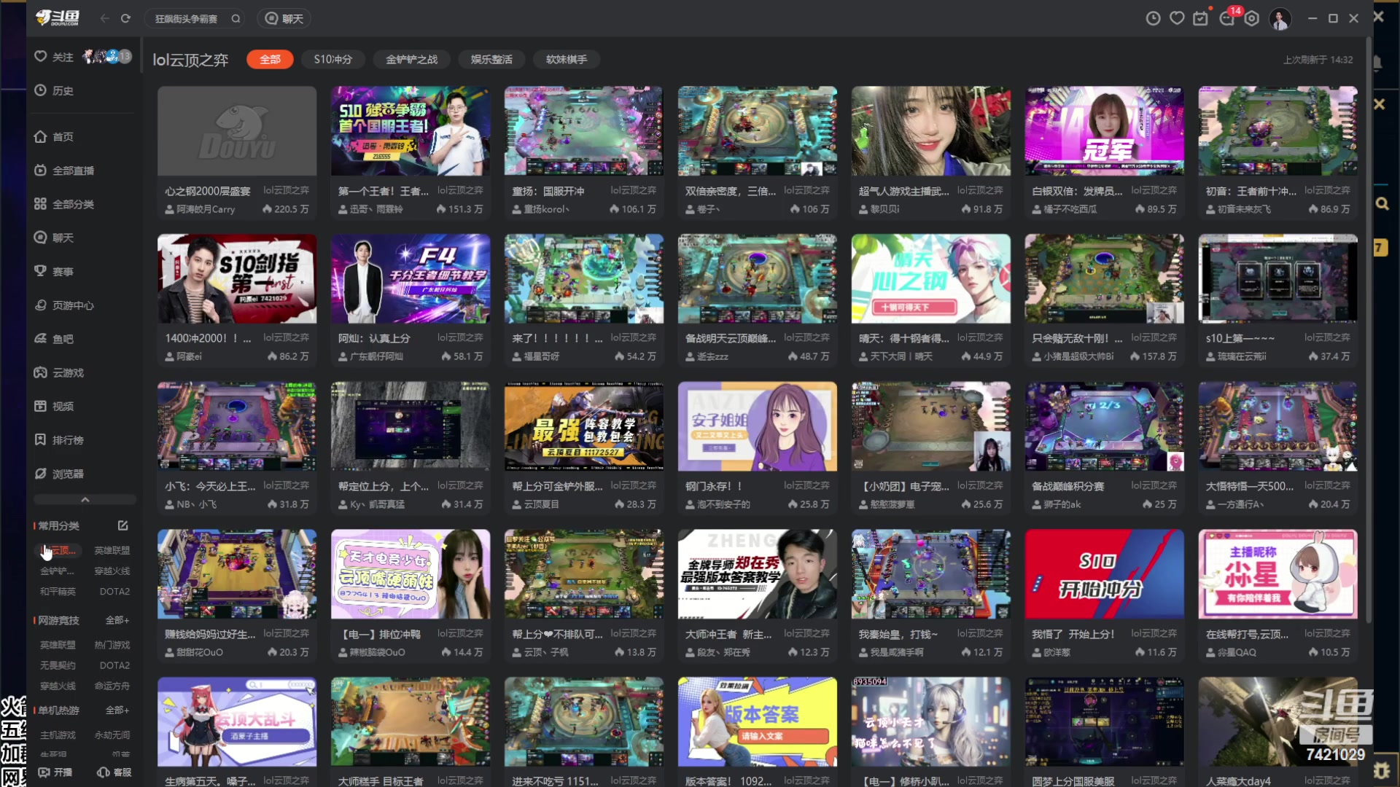Open the S10剑指第一 阿豪ei thumbnail
The height and width of the screenshot is (787, 1400).
click(237, 278)
